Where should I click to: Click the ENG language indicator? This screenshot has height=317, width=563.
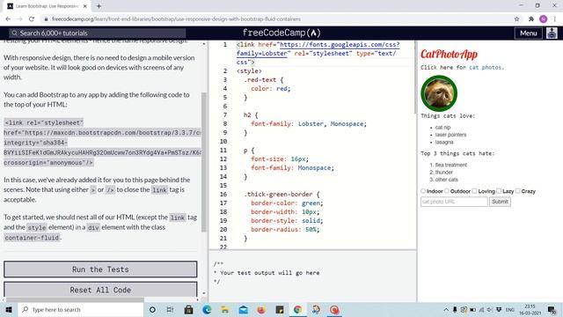point(510,309)
